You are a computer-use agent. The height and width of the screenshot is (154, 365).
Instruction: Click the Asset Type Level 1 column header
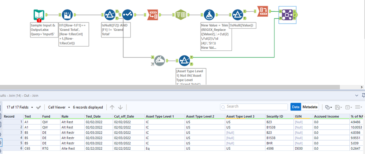tap(160, 116)
